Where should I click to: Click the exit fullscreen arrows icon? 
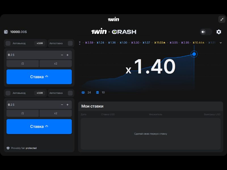(222, 19)
